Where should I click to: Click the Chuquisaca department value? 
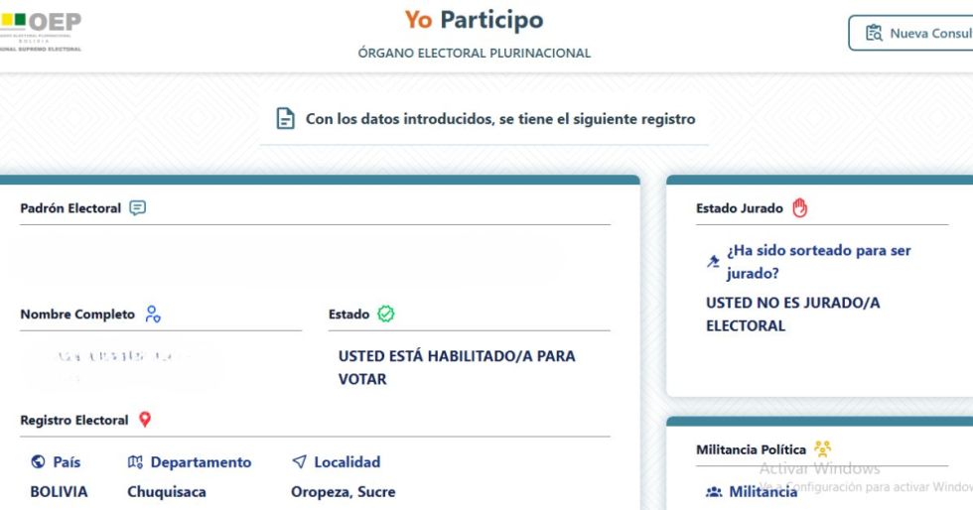(167, 492)
